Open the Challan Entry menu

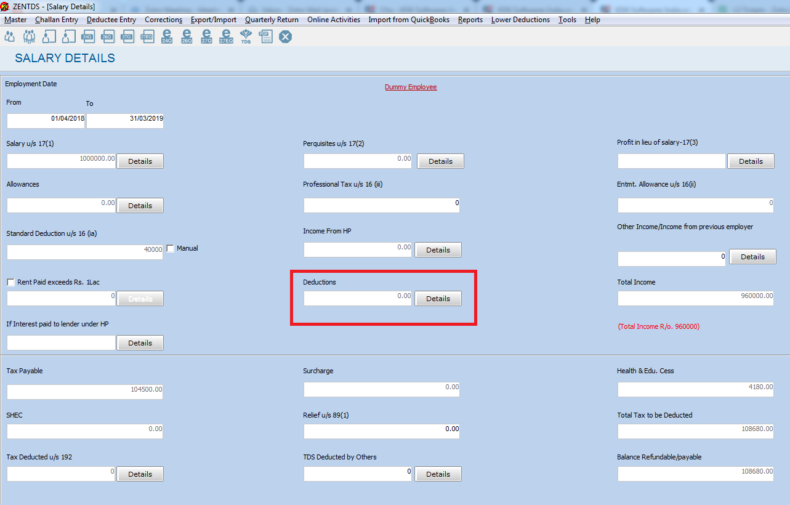[57, 20]
